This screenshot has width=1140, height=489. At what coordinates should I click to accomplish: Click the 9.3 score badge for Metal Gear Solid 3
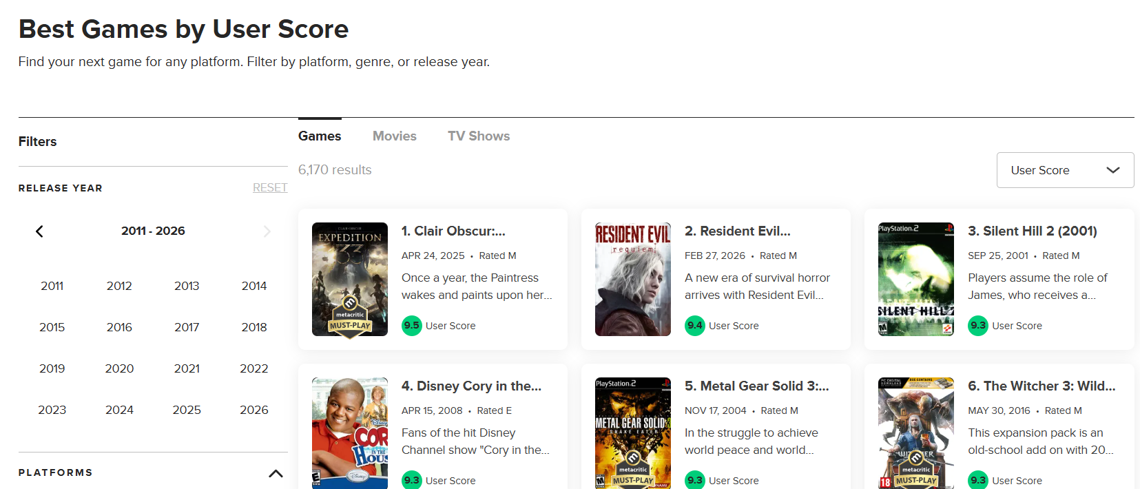point(695,480)
